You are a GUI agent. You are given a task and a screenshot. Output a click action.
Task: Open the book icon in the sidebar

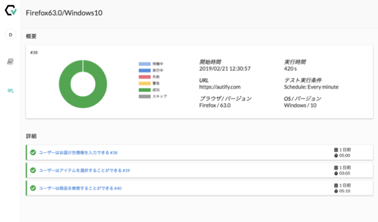pyautogui.click(x=10, y=61)
